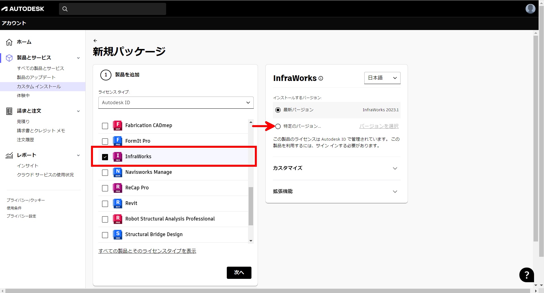Open the 日本語 language dropdown
The image size is (544, 293).
[x=382, y=78]
